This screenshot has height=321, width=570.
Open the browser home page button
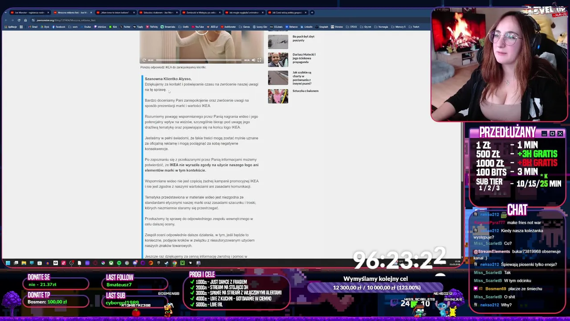click(x=25, y=20)
